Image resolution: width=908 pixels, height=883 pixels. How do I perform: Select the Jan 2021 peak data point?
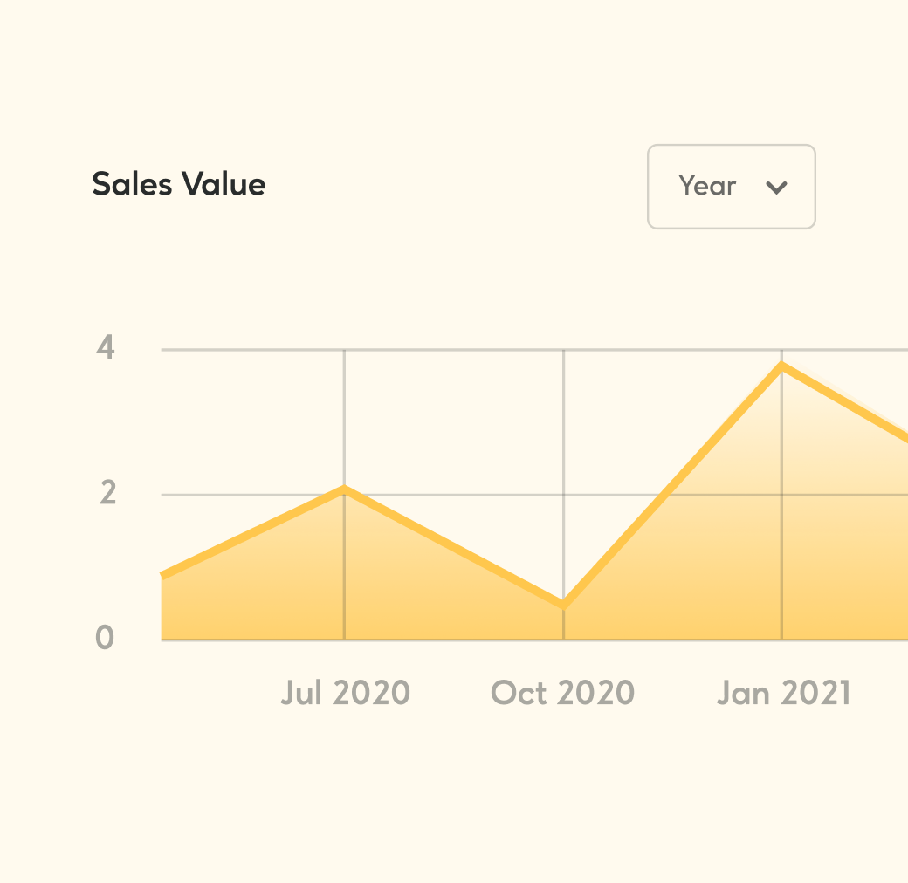[x=782, y=366]
